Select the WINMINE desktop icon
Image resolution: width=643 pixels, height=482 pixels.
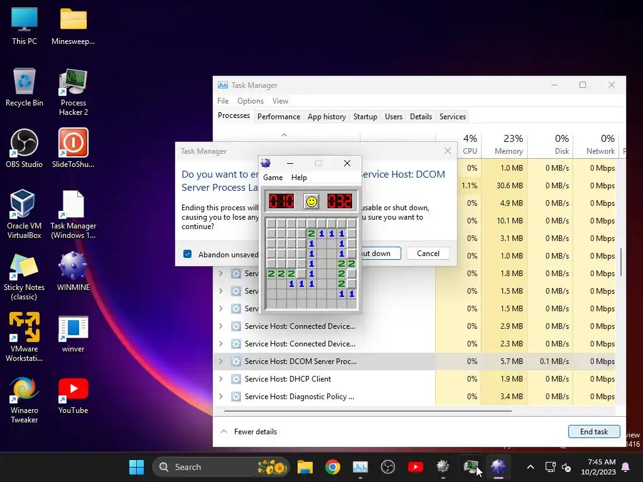(73, 271)
